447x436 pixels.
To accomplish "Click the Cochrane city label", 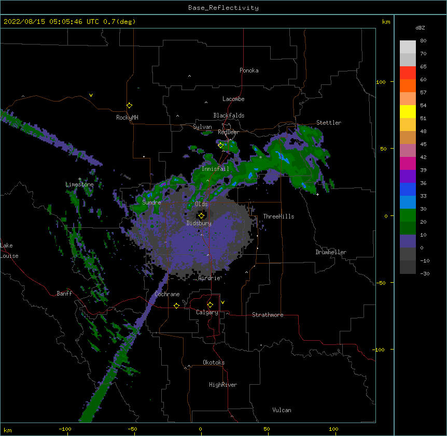I will point(167,294).
